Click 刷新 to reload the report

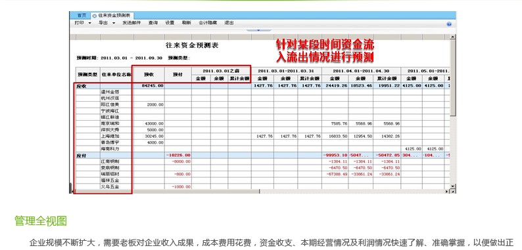click(x=187, y=23)
